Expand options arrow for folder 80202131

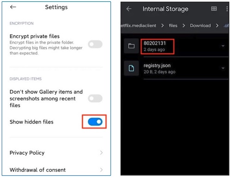223,46
